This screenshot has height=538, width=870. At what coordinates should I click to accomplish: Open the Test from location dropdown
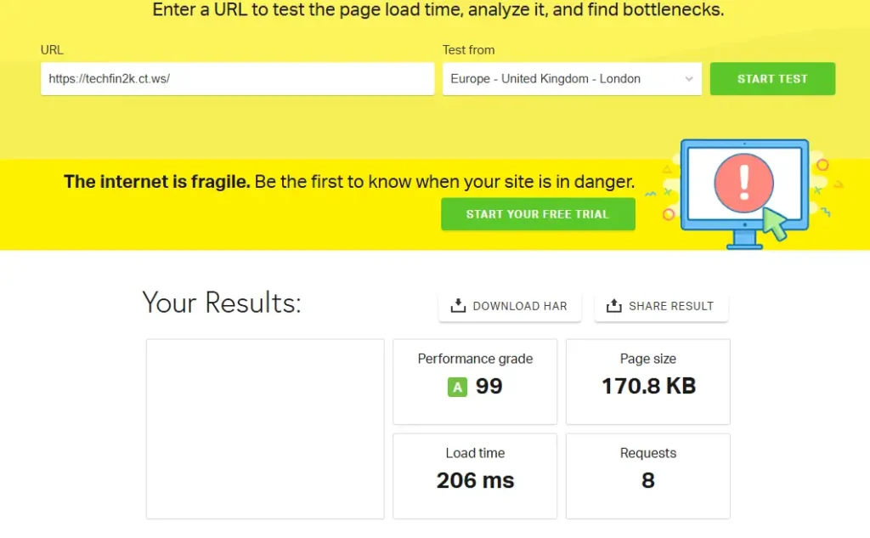[572, 79]
